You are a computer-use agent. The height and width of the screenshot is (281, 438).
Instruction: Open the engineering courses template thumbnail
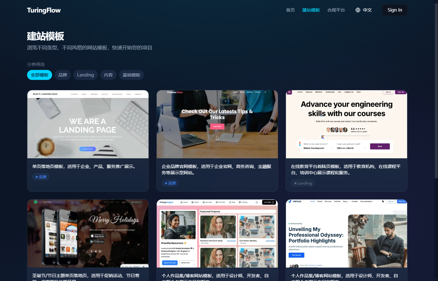point(346,124)
